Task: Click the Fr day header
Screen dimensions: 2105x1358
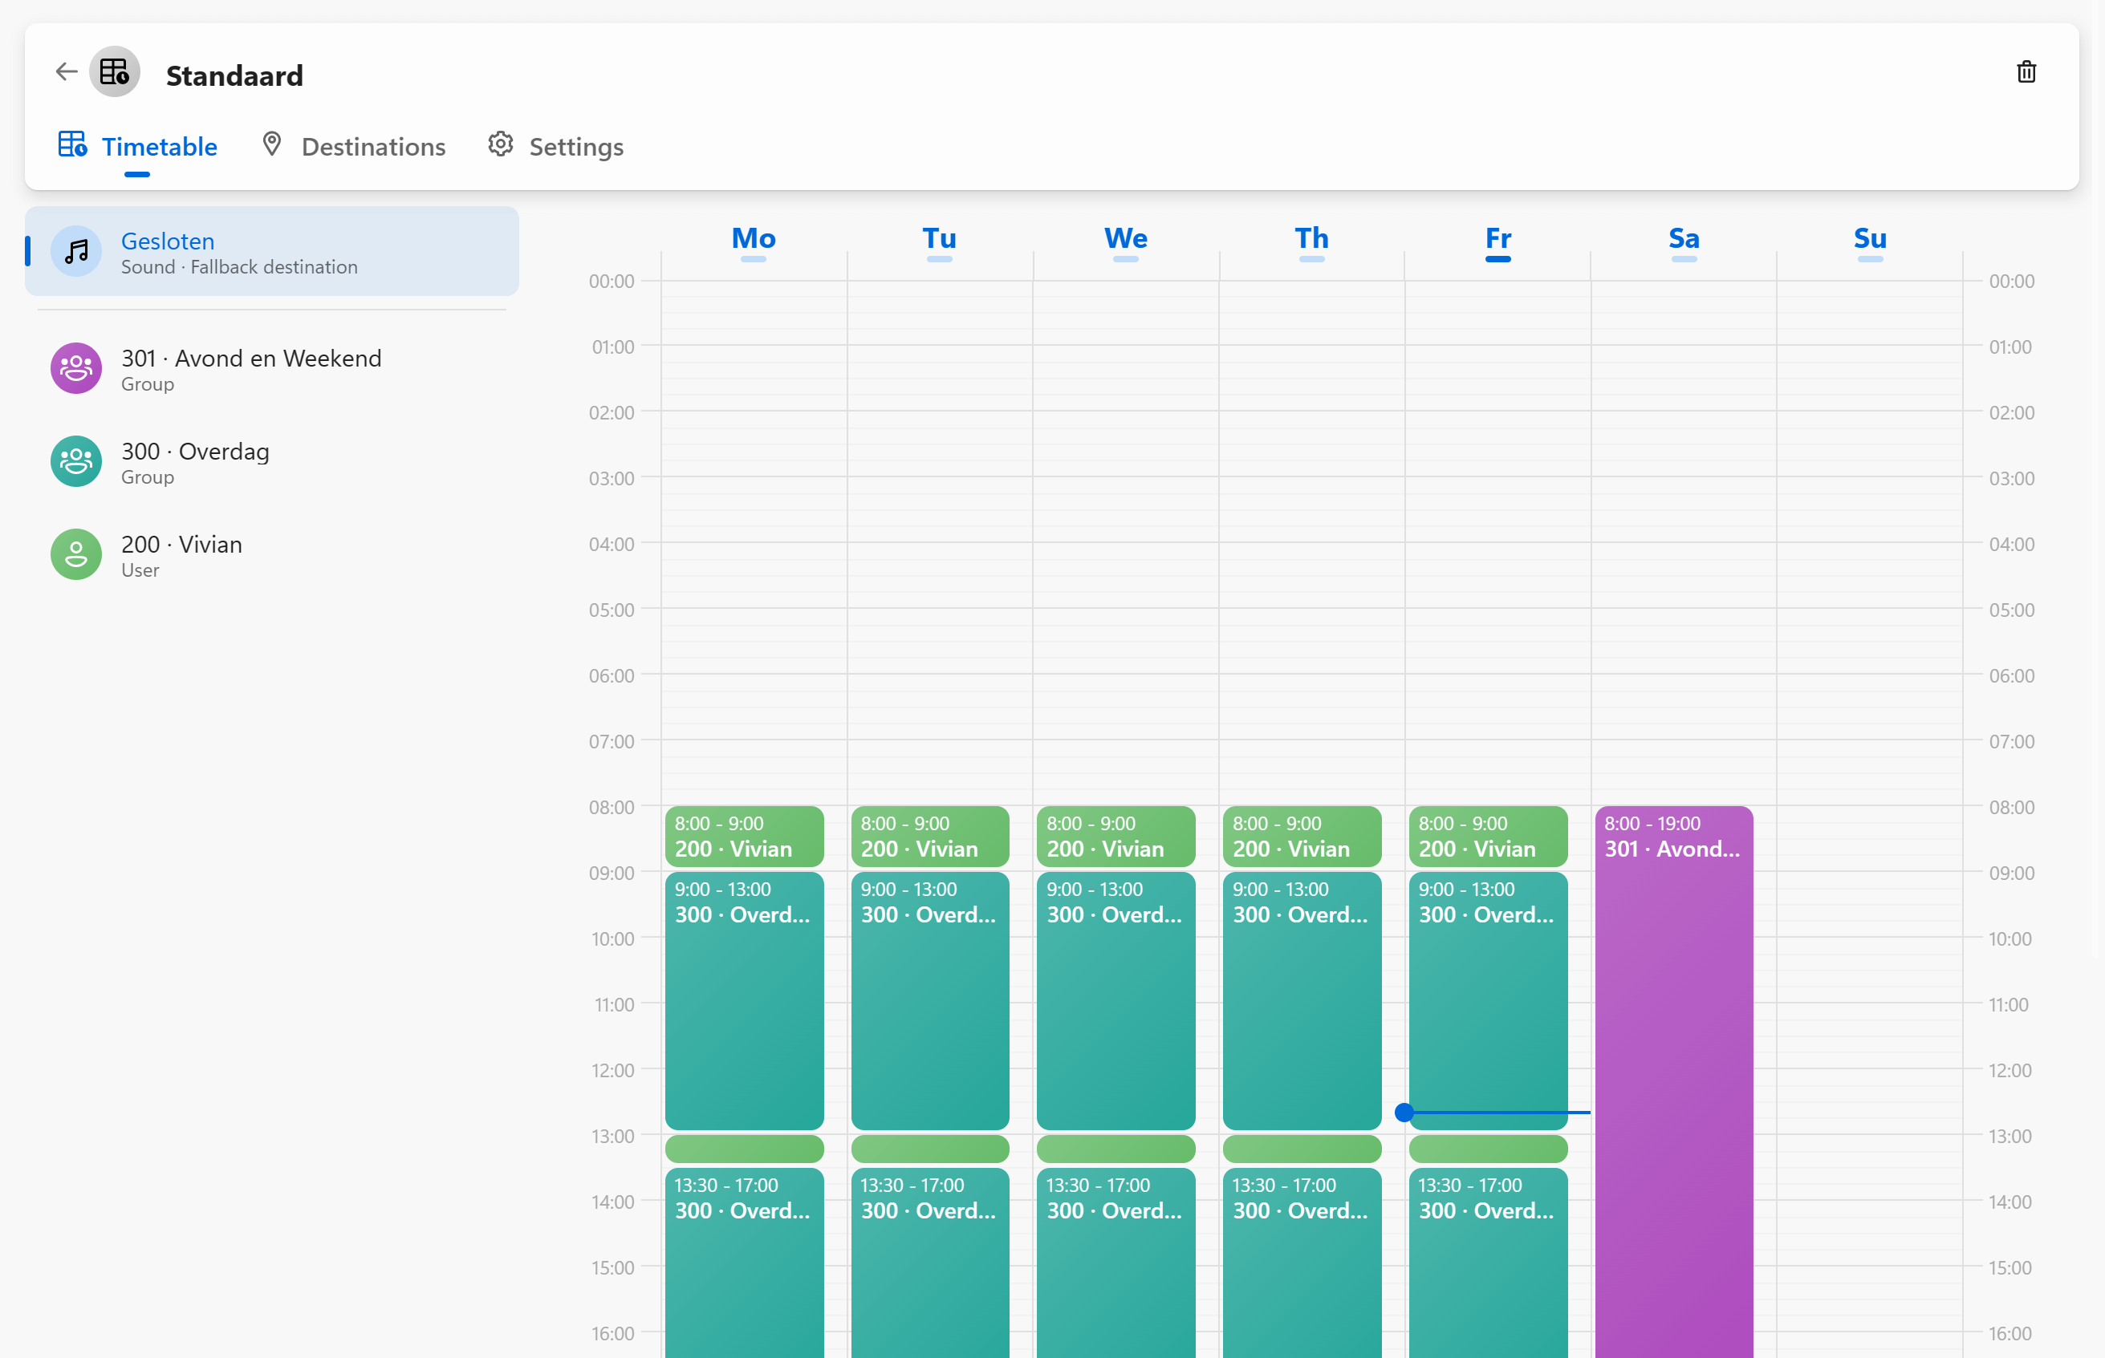Action: pyautogui.click(x=1498, y=240)
